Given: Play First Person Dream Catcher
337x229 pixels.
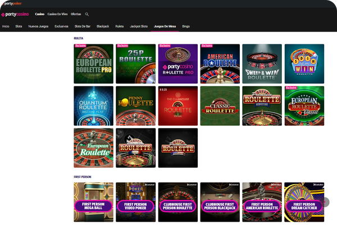Looking at the screenshot, I should 304,202.
